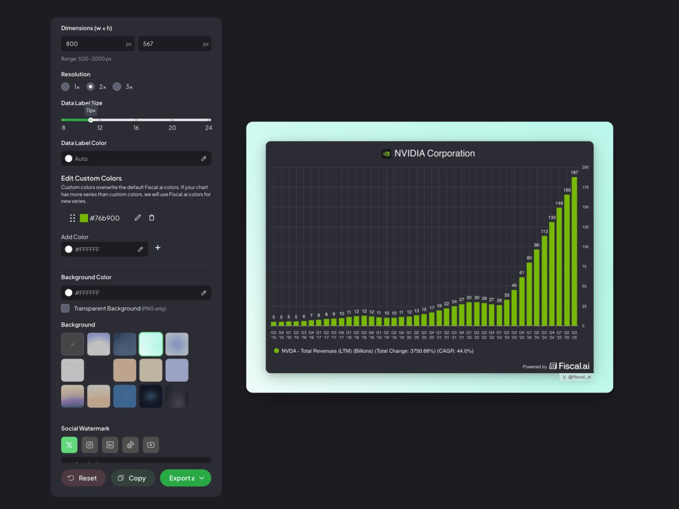Screen dimensions: 679x509
Task: Select the beige solid background thumbnail
Action: [x=151, y=370]
